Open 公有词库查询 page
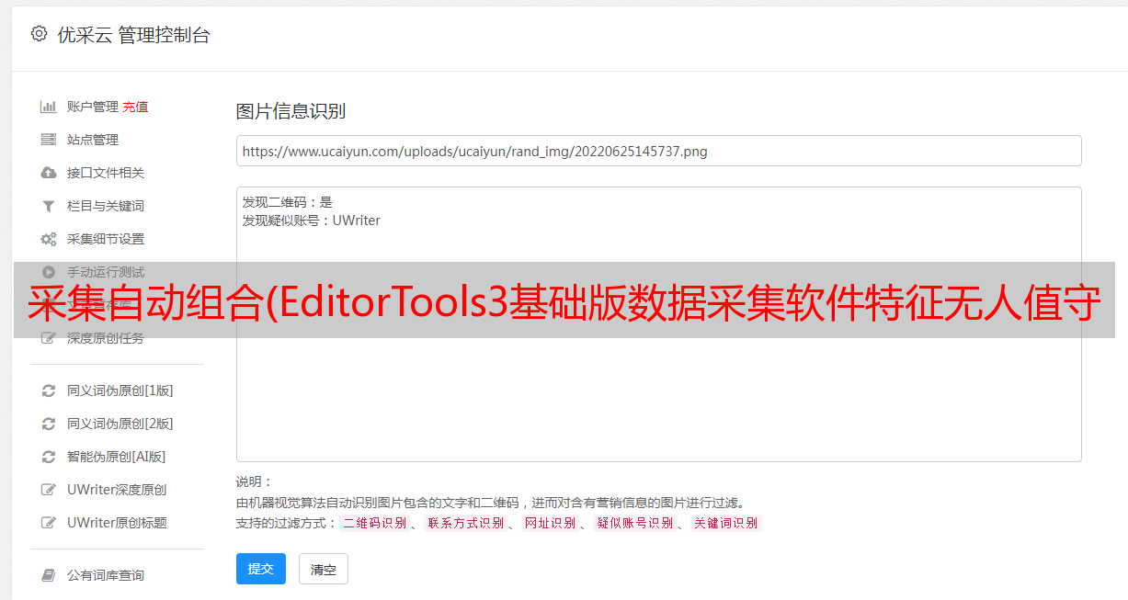The height and width of the screenshot is (600, 1128). point(106,575)
